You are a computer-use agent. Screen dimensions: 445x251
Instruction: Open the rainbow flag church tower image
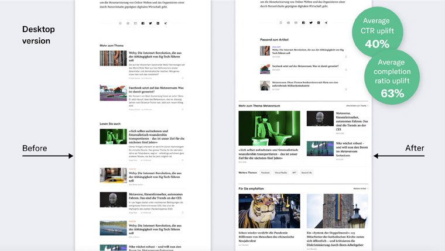pos(337,211)
